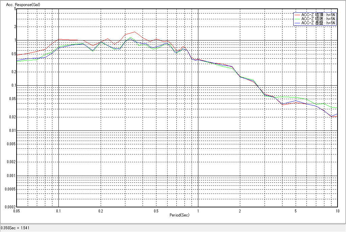Click the 0.001 label on the response axis
Viewport: 346px width, 232px height.
(11, 176)
